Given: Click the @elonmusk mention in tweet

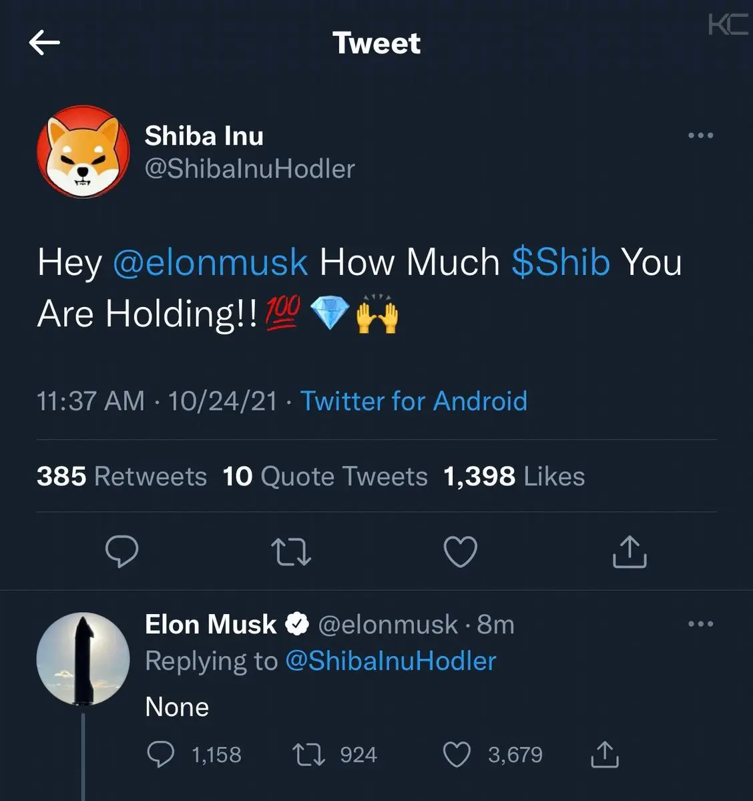Looking at the screenshot, I should [210, 262].
